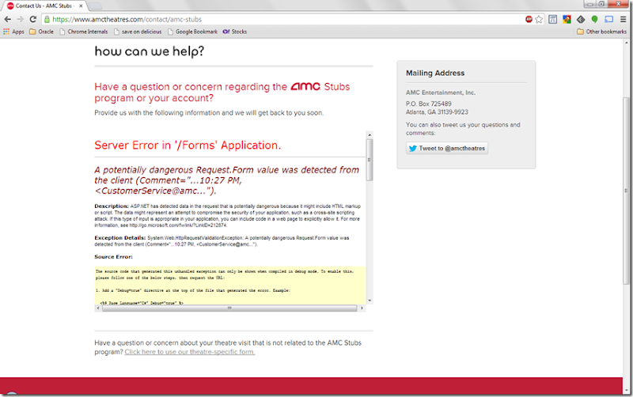This screenshot has width=633, height=397.
Task: Open the Stocks bookmark
Action: coord(235,32)
